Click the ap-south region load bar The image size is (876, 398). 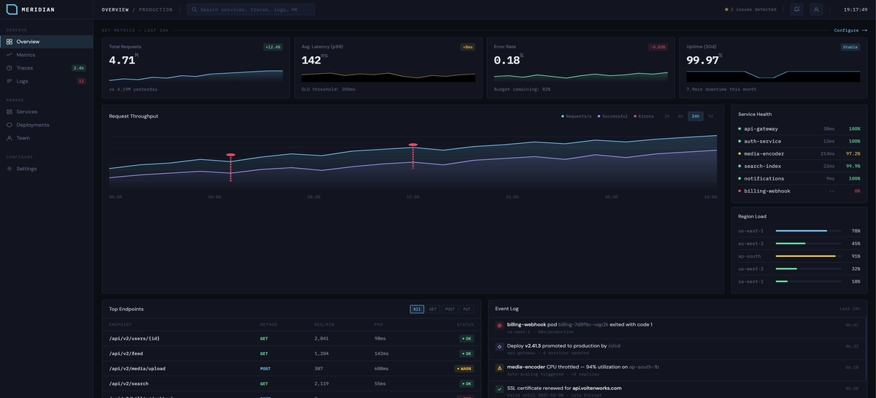pyautogui.click(x=807, y=256)
